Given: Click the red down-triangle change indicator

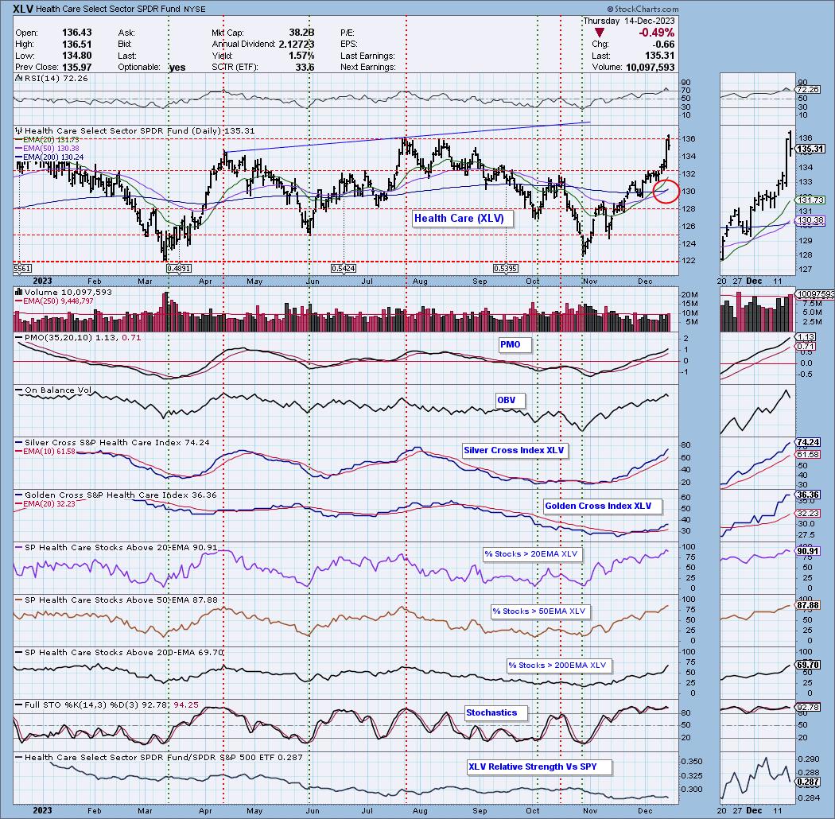Looking at the screenshot, I should (x=599, y=33).
